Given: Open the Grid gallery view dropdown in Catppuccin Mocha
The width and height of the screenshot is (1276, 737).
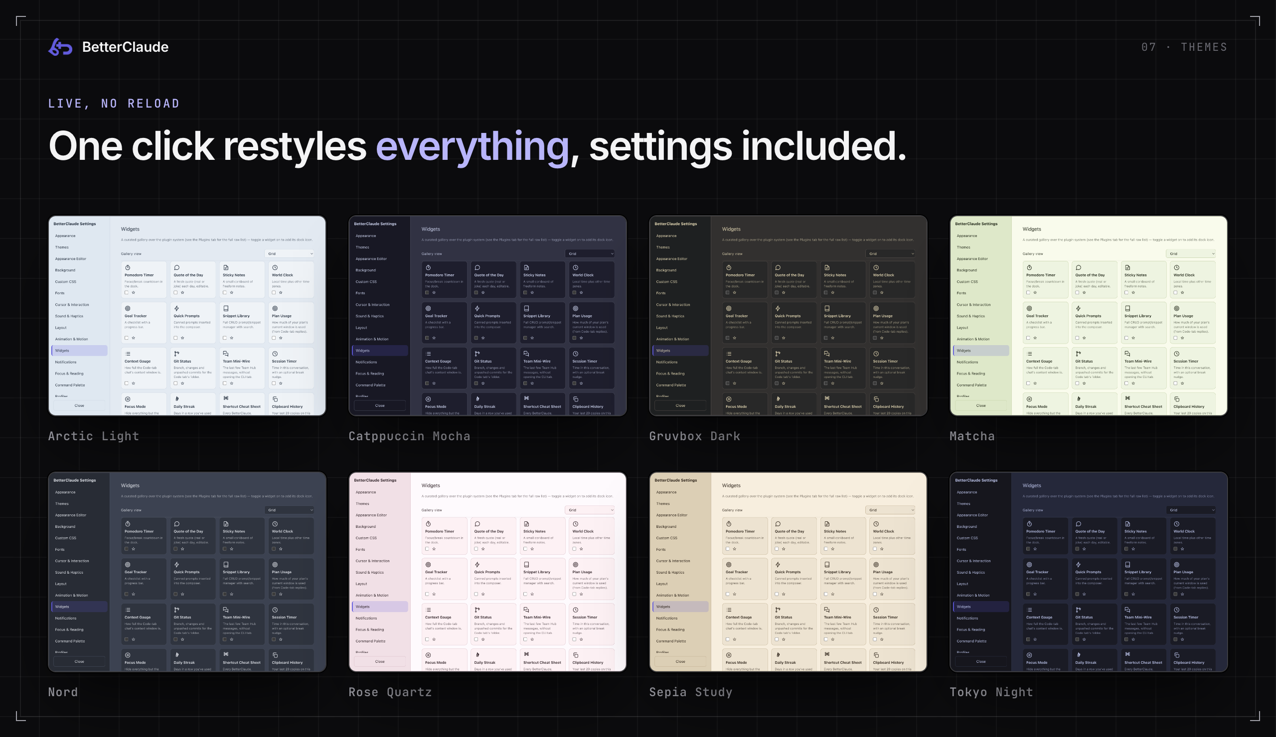Looking at the screenshot, I should pos(590,253).
